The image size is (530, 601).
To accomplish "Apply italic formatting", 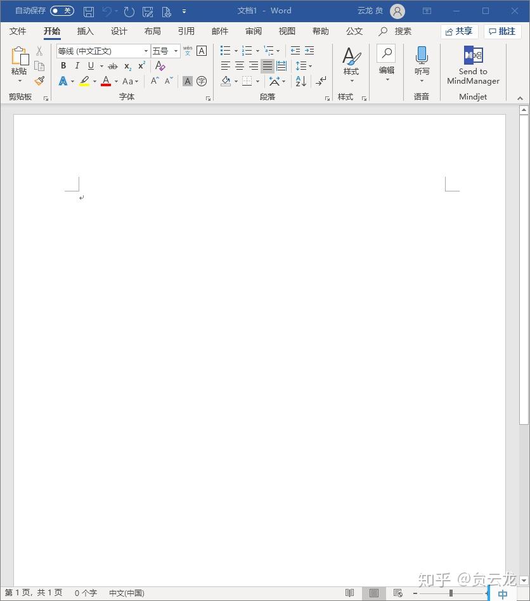I will [77, 65].
